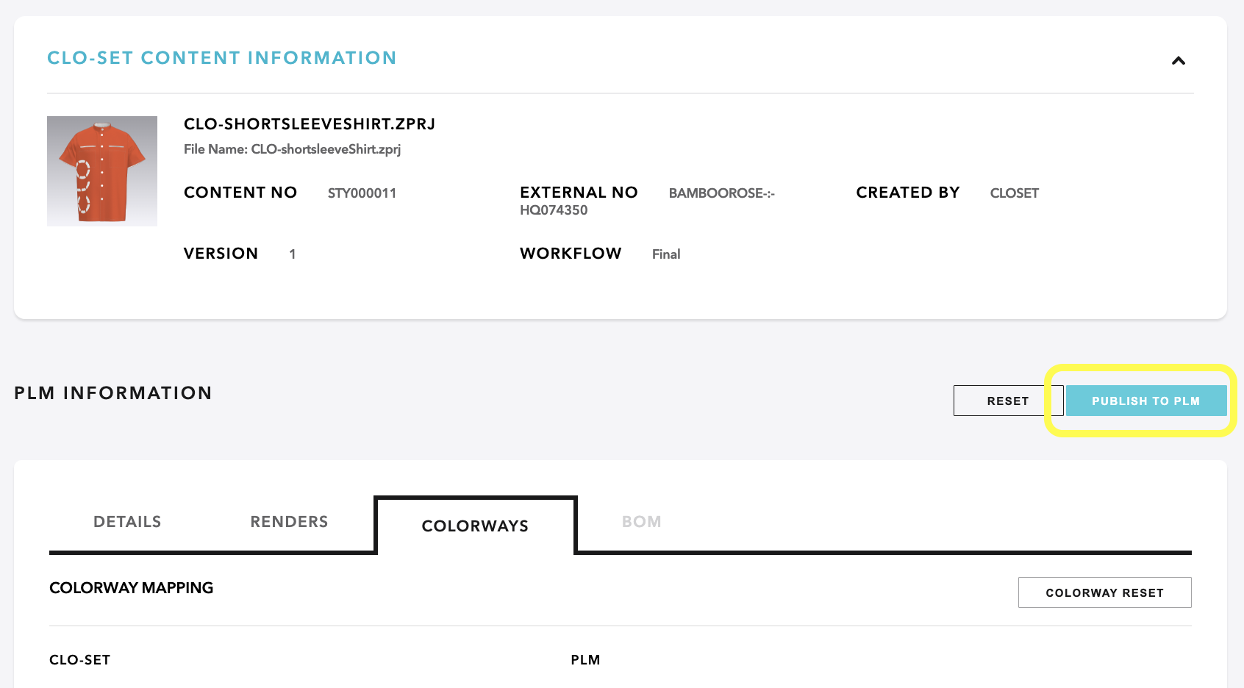Click the file name CLO-shortsleeveShirt.zprj text
This screenshot has height=688, width=1244.
[326, 149]
